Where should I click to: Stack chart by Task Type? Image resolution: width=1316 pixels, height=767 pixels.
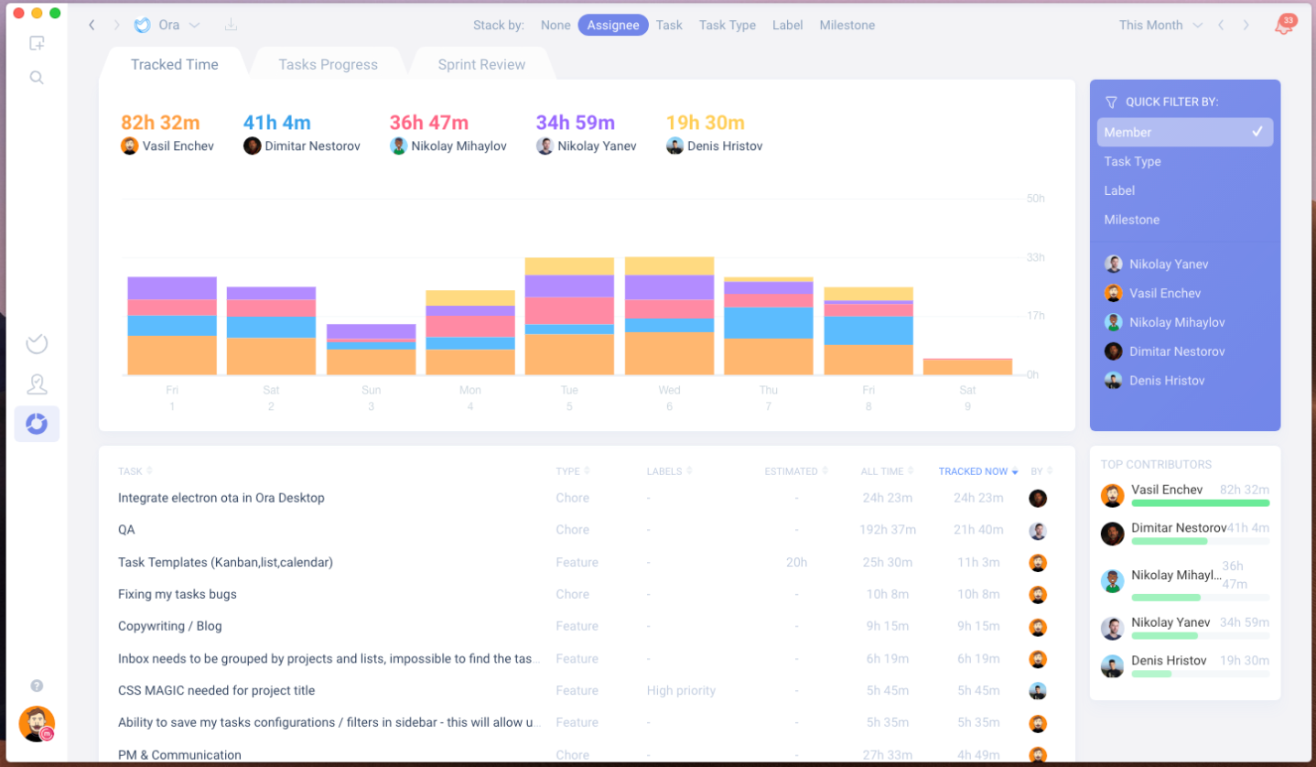tap(728, 25)
